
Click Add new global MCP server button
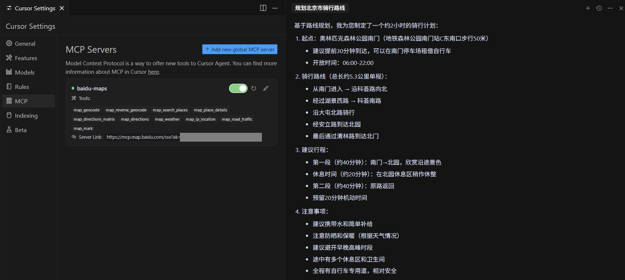pyautogui.click(x=240, y=49)
